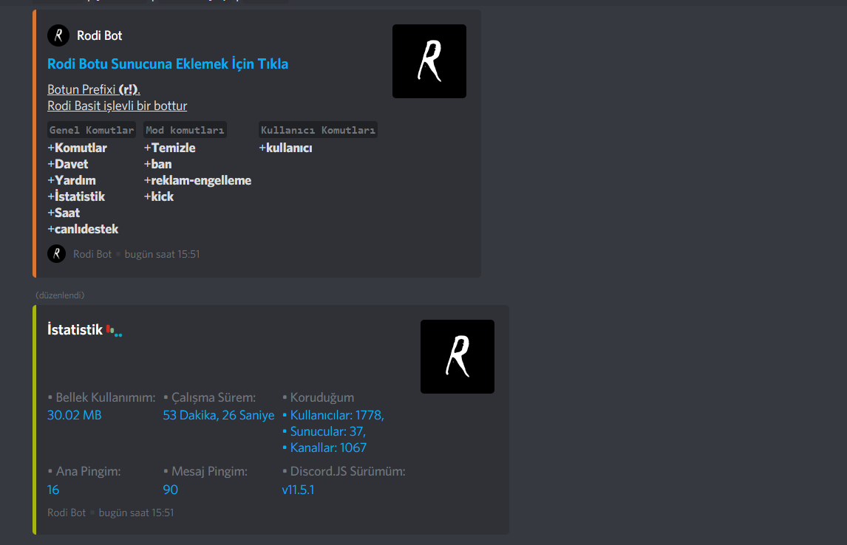The image size is (847, 545).
Task: Click Rodi Basit işlevli bir bottur text
Action: (118, 106)
